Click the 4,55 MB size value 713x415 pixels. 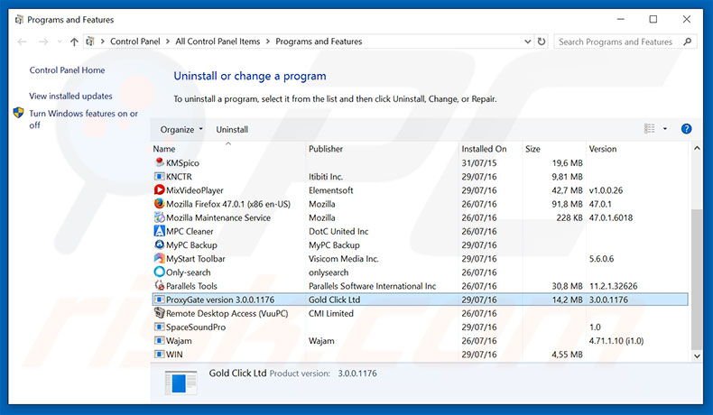567,354
